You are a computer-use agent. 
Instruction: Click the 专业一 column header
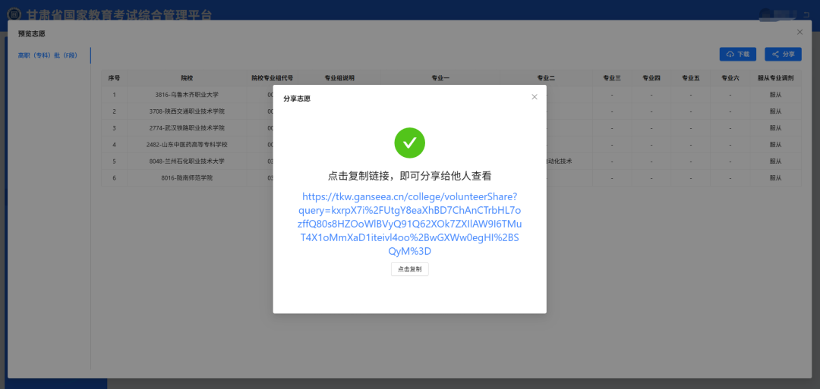[440, 78]
